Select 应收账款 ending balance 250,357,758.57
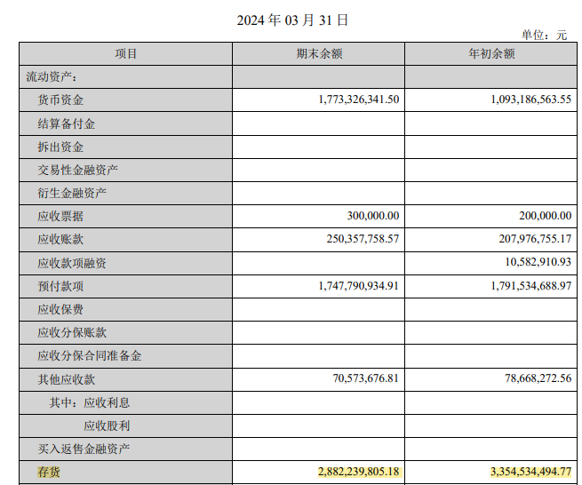Image resolution: width=582 pixels, height=485 pixels. click(x=363, y=239)
